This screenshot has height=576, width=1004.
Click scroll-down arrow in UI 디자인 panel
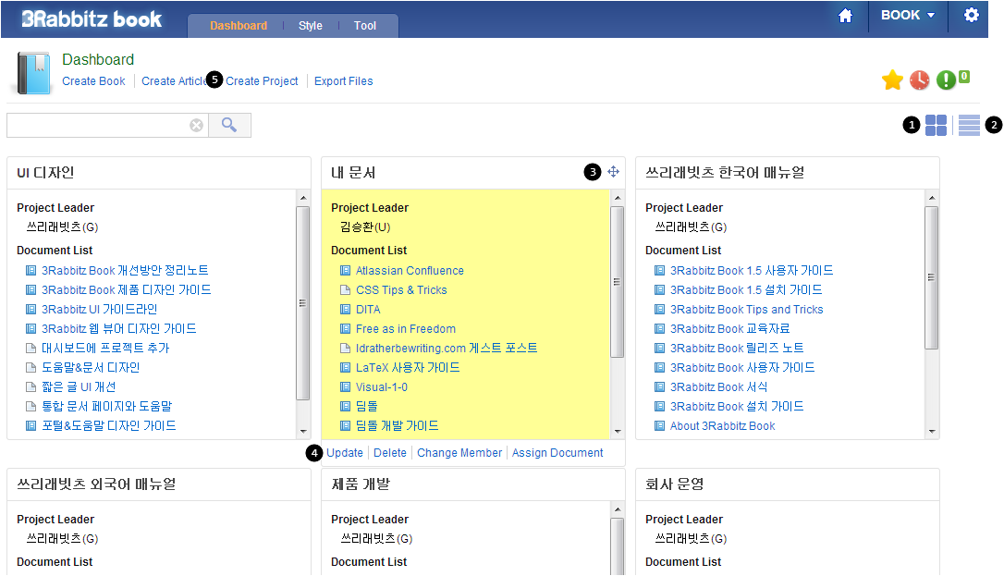click(x=303, y=432)
